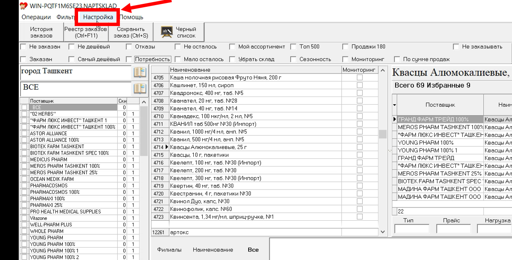Click Сохранить заказ (Ctrl+S)
512x260 pixels.
click(131, 32)
